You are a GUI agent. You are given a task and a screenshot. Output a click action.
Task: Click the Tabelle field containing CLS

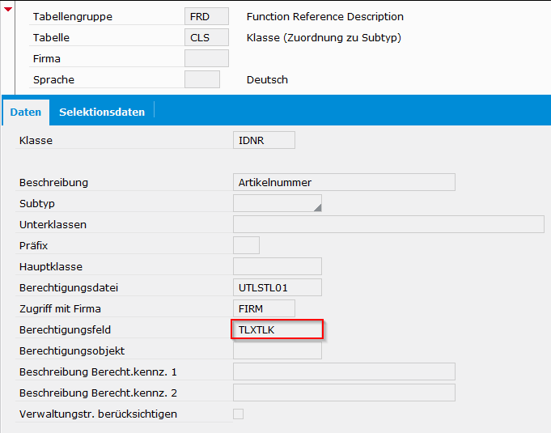(206, 37)
